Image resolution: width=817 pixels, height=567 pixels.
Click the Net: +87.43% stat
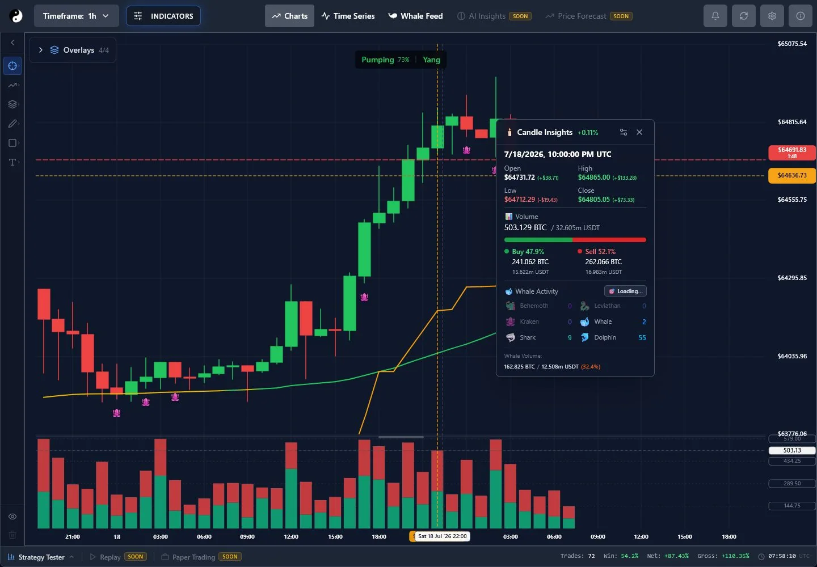[x=668, y=556]
